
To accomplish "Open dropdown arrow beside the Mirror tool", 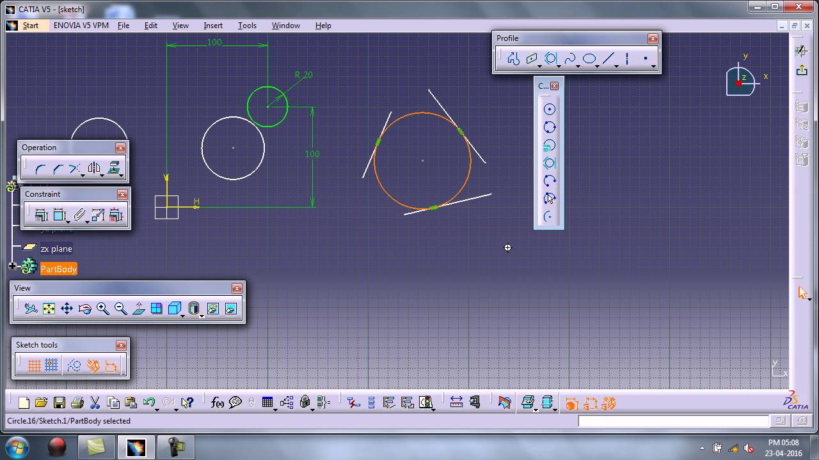I will coord(102,176).
